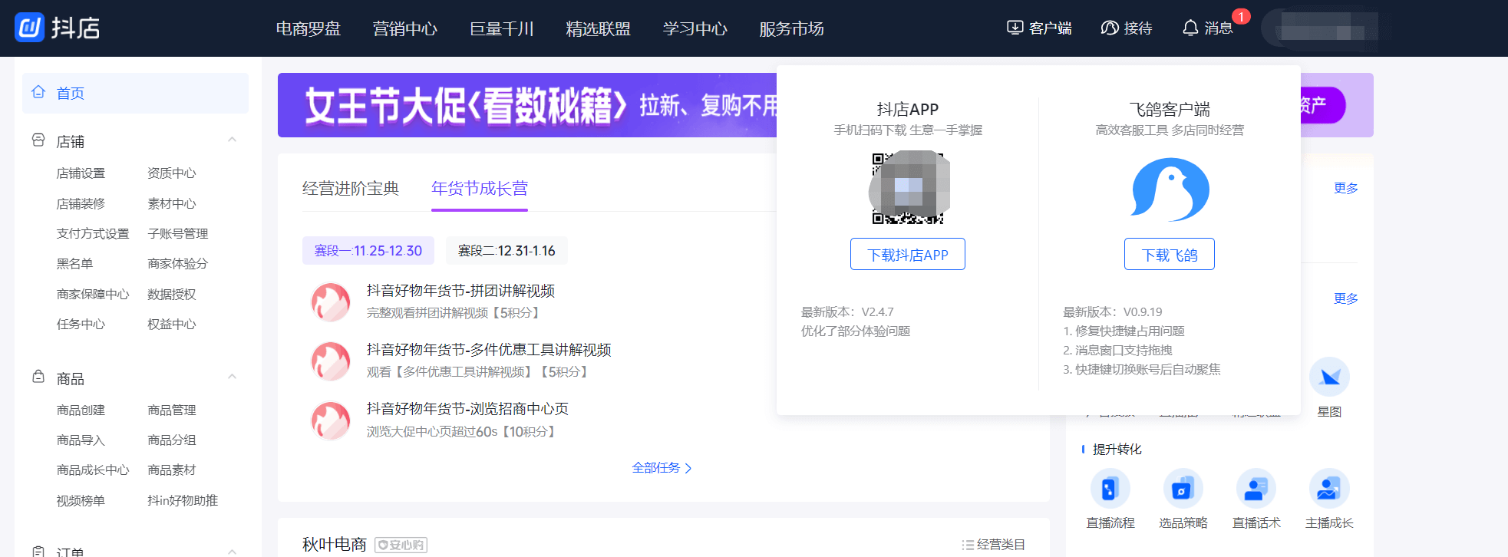
Task: Click the 安心购 badge
Action: coord(401,545)
